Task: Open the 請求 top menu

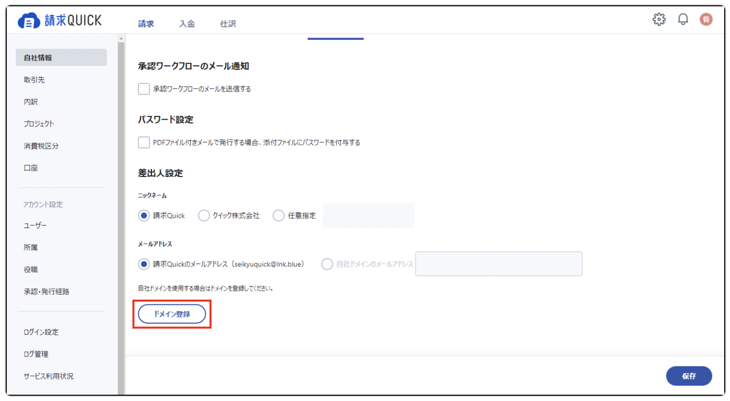Action: (x=146, y=24)
